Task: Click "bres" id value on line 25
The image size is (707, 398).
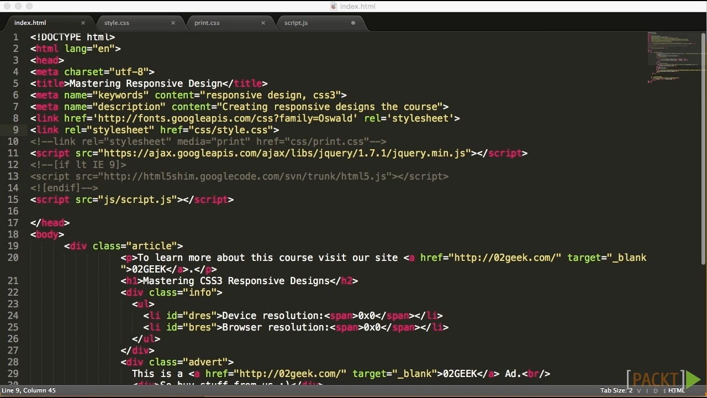Action: [200, 327]
